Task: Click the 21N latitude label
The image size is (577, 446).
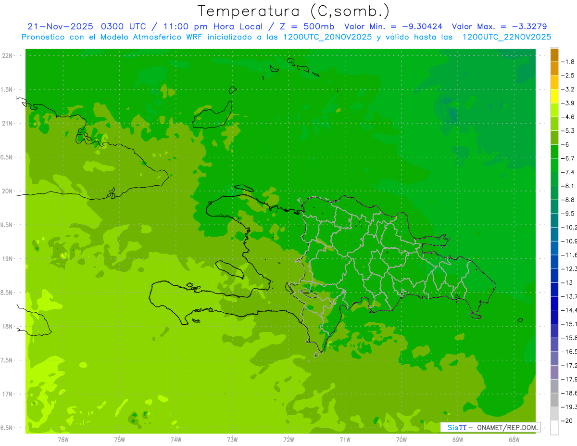Action: [7, 124]
